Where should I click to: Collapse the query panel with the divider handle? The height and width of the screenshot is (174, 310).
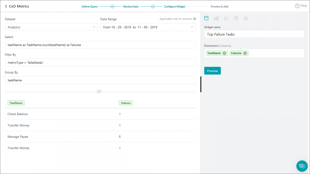pos(99,91)
